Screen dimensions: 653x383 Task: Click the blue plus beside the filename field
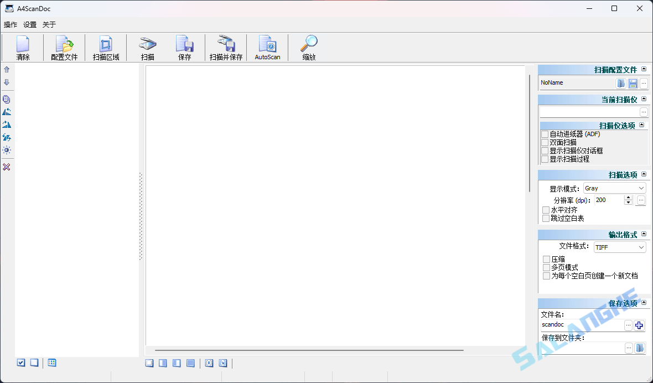pyautogui.click(x=641, y=325)
